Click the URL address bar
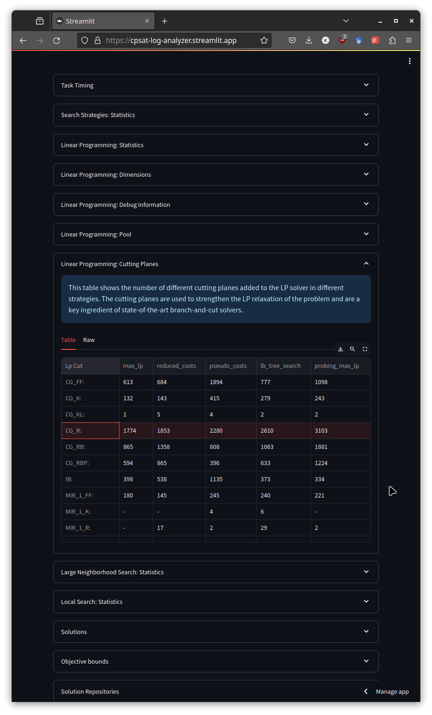The height and width of the screenshot is (715, 432). pyautogui.click(x=175, y=40)
